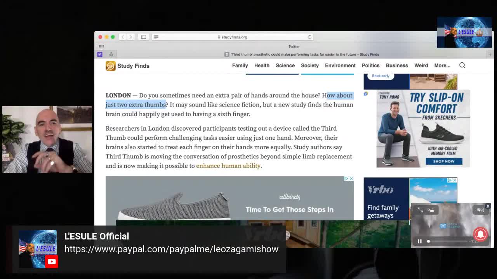Screen dimensions: 497x279
Task: Click the LONDON dateline text
Action: [x=118, y=95]
